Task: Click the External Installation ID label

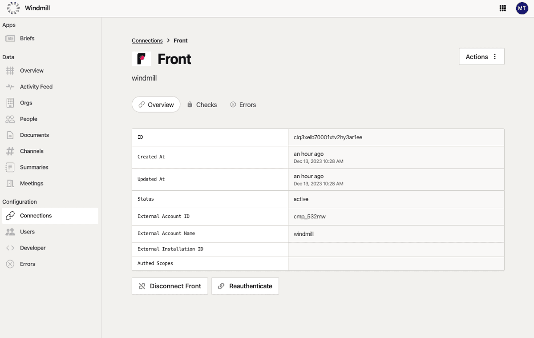Action: [x=170, y=249]
